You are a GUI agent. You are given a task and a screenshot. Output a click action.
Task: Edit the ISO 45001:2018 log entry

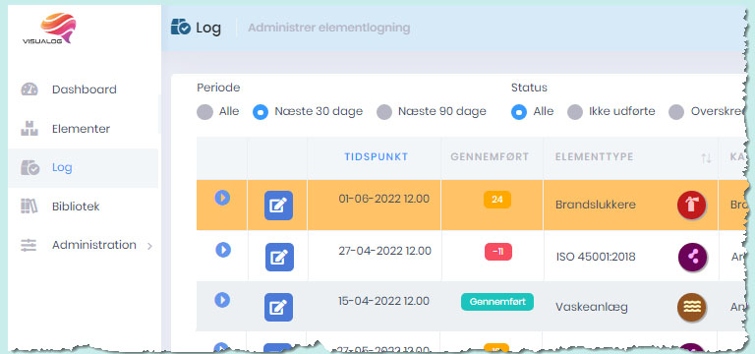click(x=279, y=258)
